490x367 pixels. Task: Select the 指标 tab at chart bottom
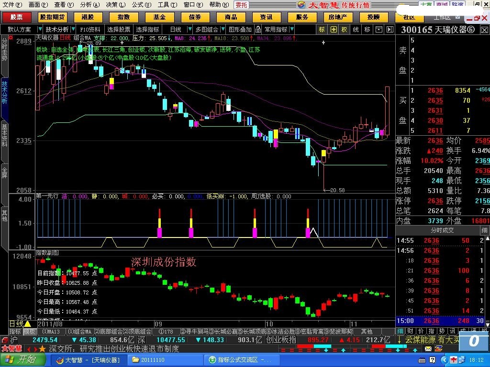click(x=15, y=332)
